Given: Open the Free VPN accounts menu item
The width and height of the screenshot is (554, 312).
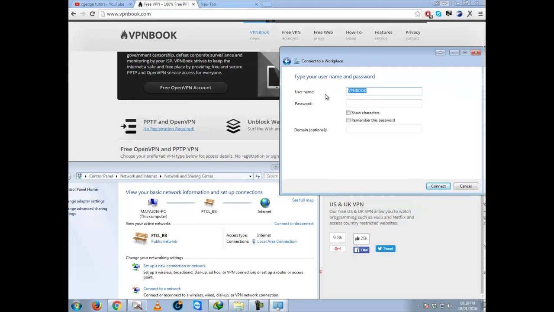Looking at the screenshot, I should point(291,35).
